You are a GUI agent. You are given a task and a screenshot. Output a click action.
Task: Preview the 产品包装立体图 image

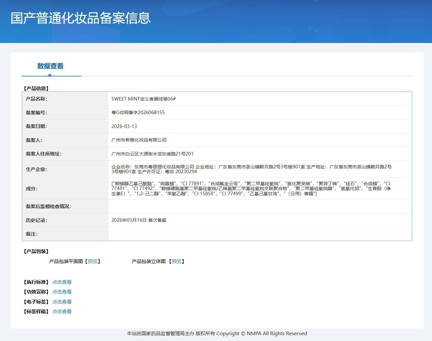point(176,261)
